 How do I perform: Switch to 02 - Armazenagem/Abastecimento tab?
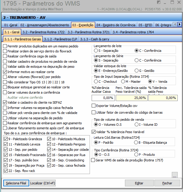click(44, 25)
